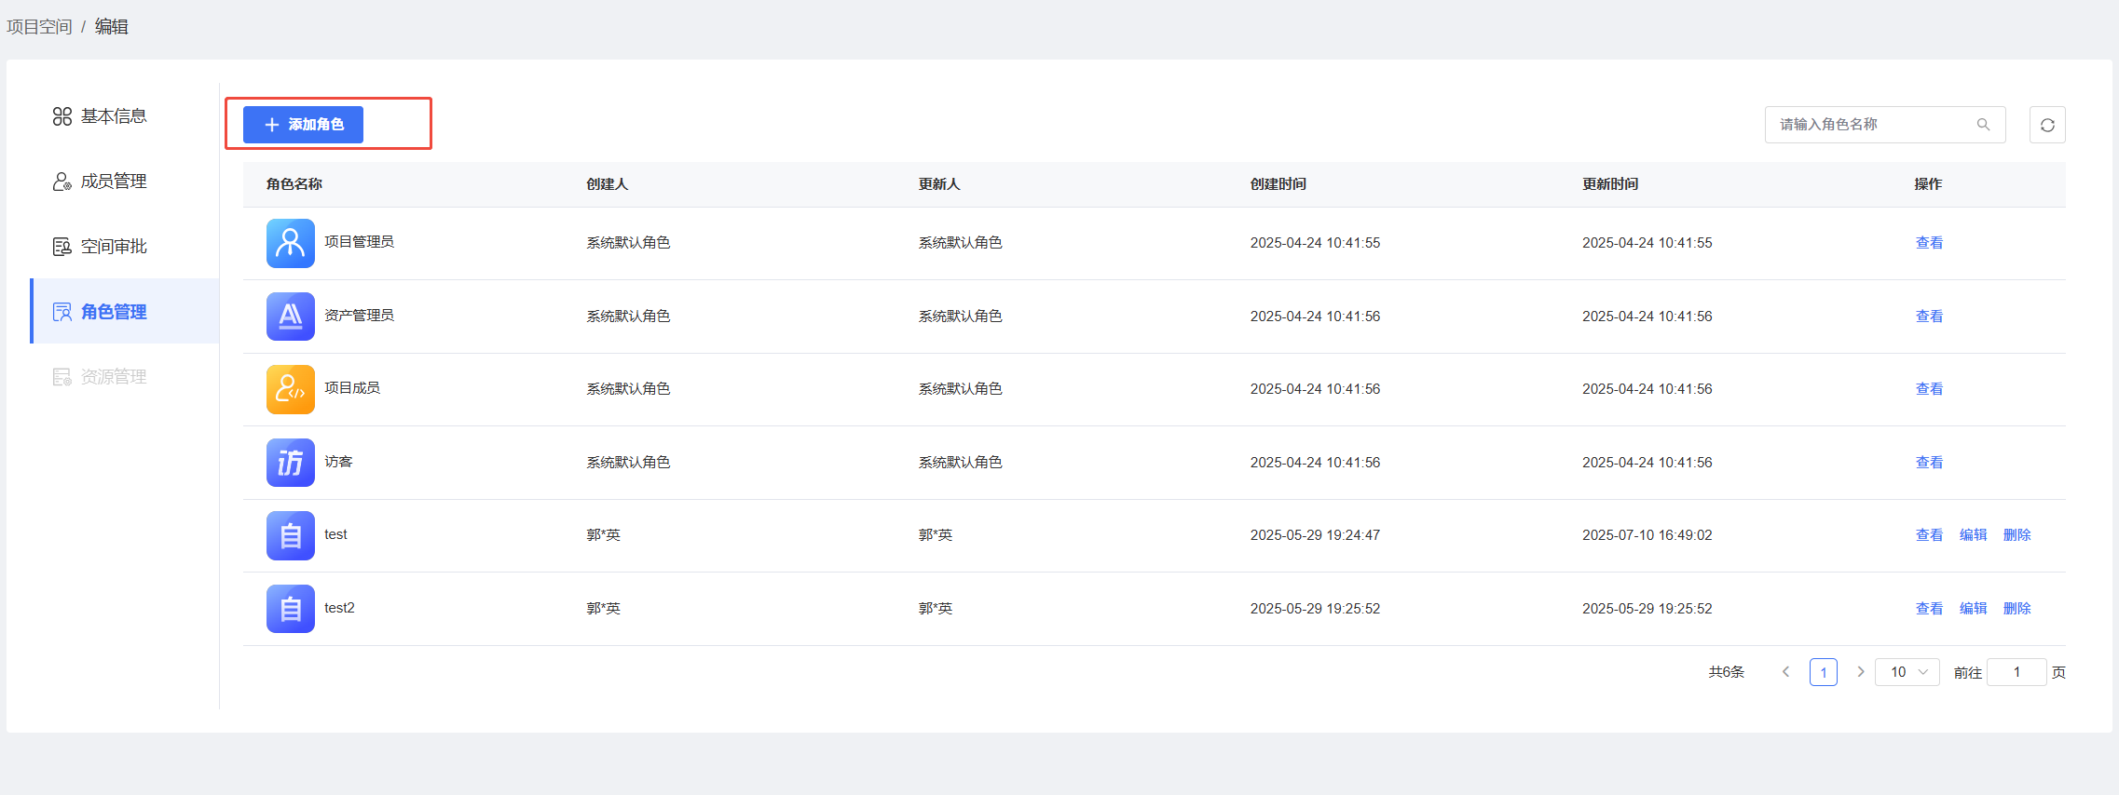The height and width of the screenshot is (795, 2119).
Task: Click the refresh icon beside the search box
Action: pos(2047,125)
